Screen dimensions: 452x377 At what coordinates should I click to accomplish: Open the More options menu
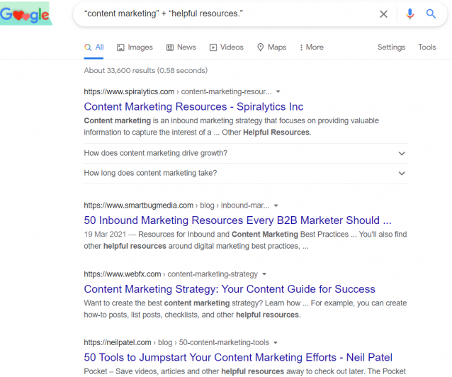tap(312, 47)
